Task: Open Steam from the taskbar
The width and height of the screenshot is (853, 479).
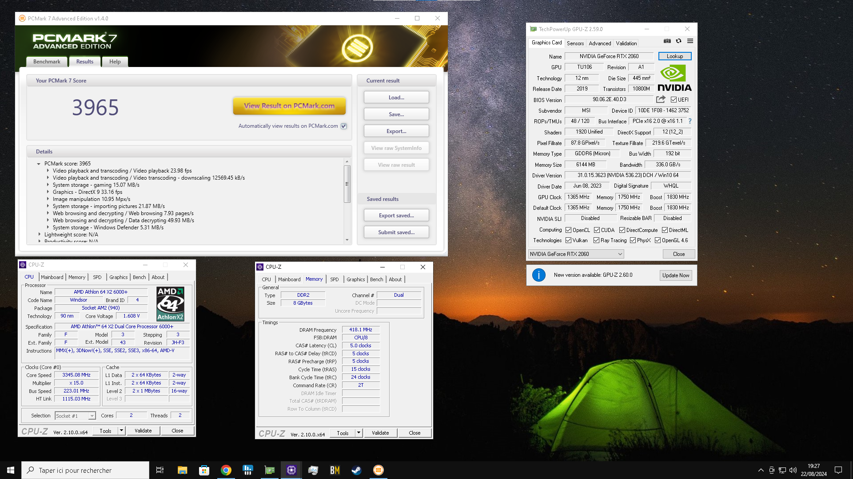Action: [356, 470]
